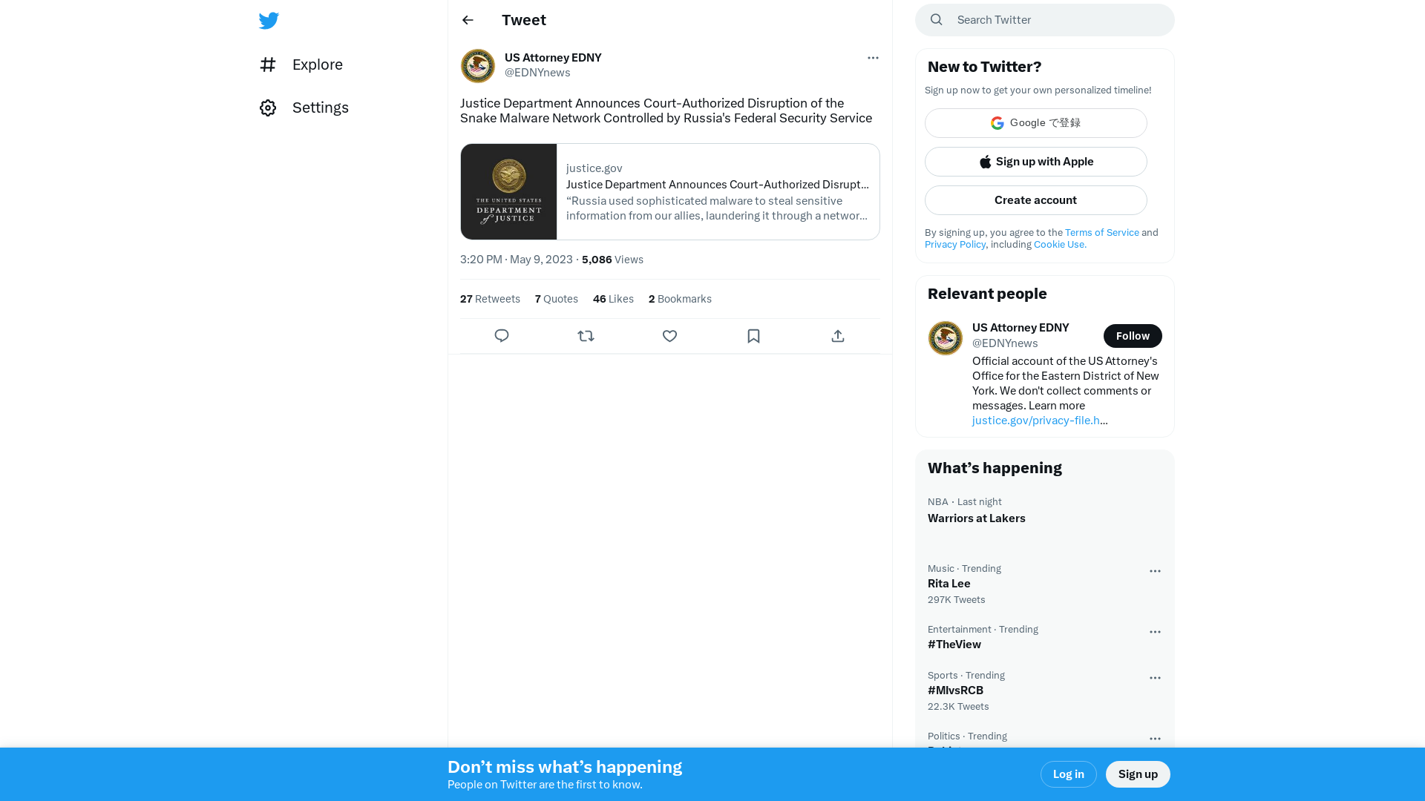Click Log in at the bottom bar
The image size is (1425, 801).
click(x=1069, y=774)
